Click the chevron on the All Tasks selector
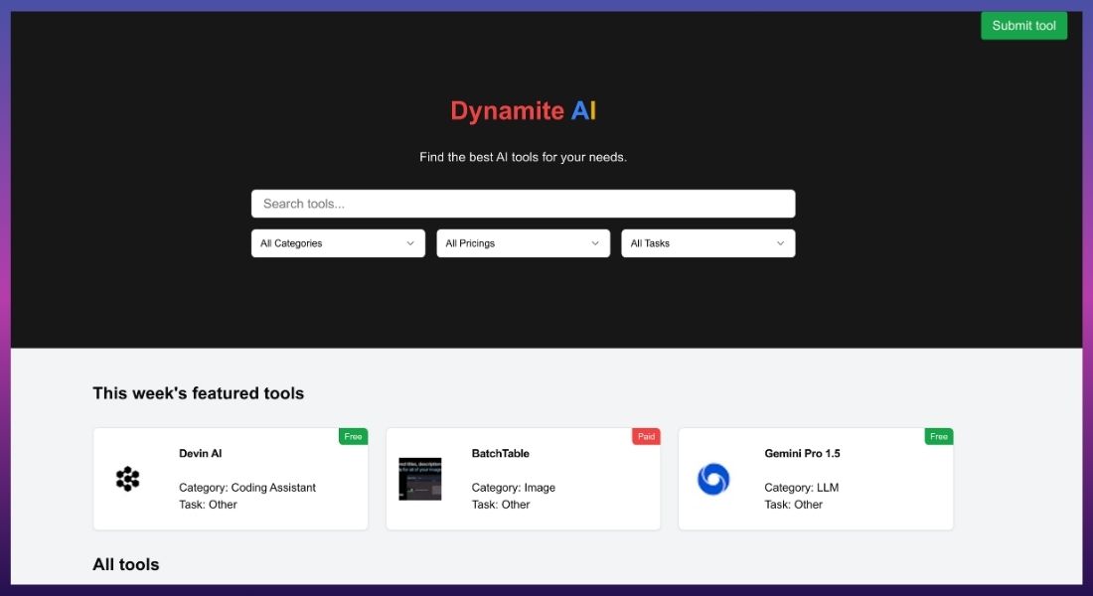The image size is (1093, 596). (x=779, y=242)
